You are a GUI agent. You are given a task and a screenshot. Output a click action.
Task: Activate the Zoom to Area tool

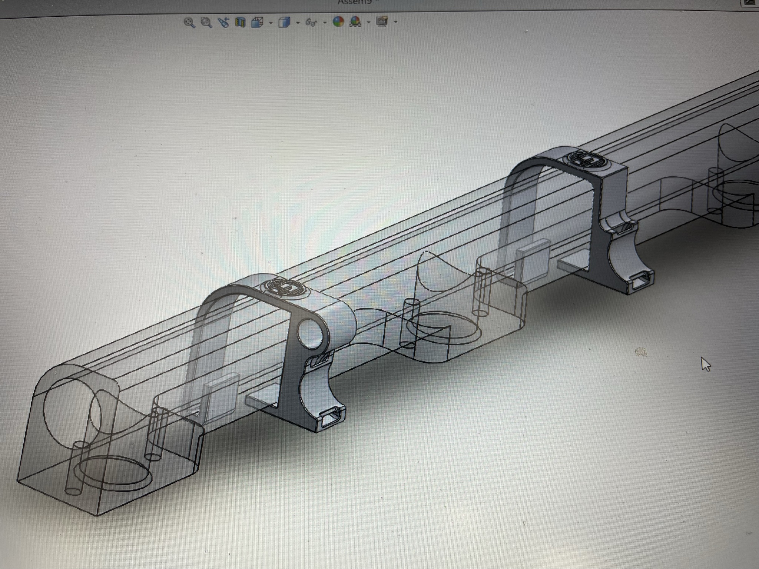coord(206,23)
